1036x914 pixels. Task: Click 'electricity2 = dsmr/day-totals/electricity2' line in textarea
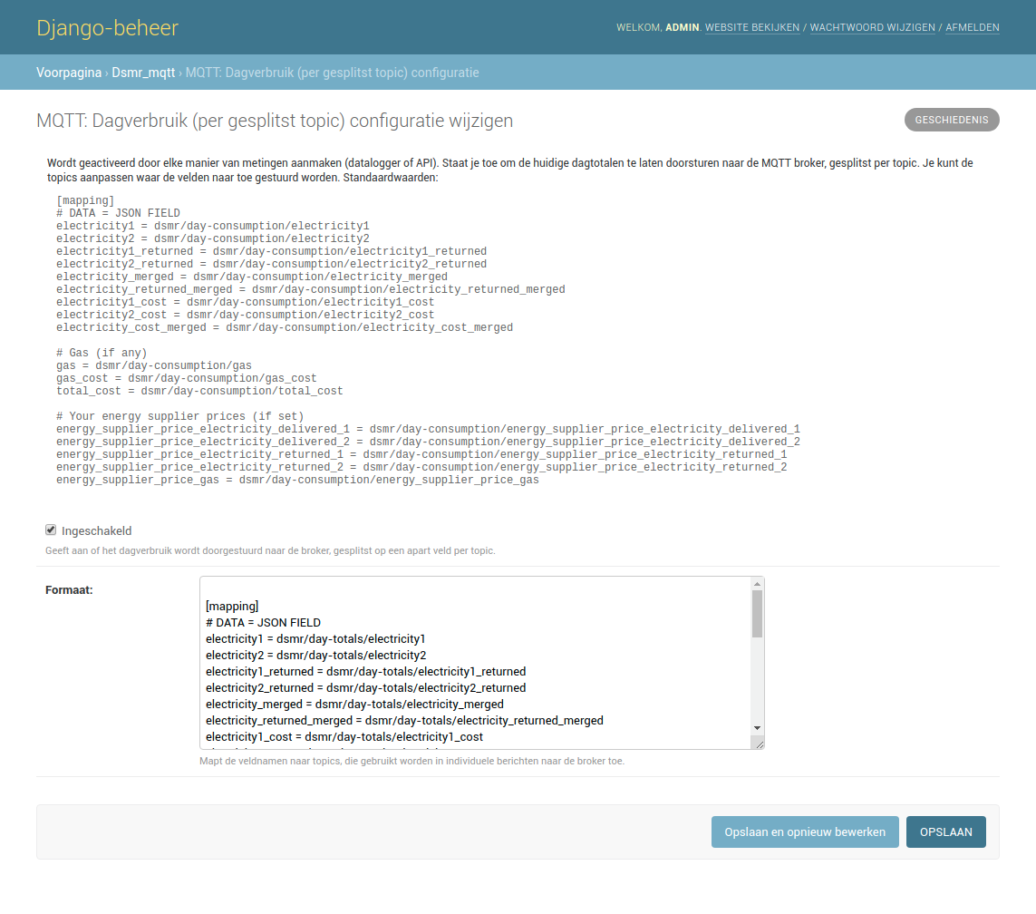point(315,656)
